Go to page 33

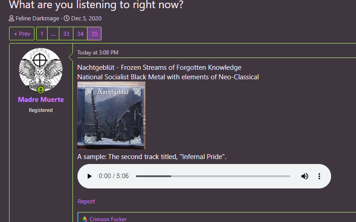[66, 34]
